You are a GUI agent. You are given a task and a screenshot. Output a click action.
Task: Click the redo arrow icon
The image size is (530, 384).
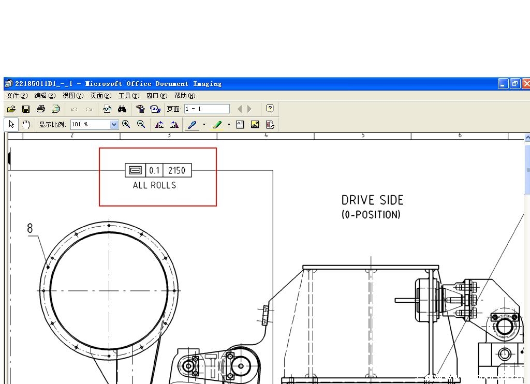89,109
